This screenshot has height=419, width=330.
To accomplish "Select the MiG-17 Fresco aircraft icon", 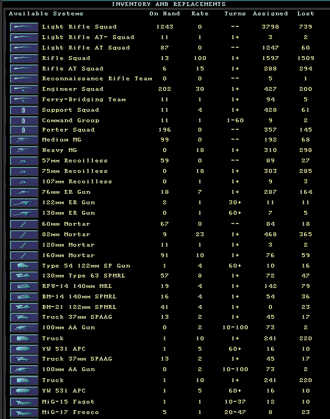I will click(24, 412).
